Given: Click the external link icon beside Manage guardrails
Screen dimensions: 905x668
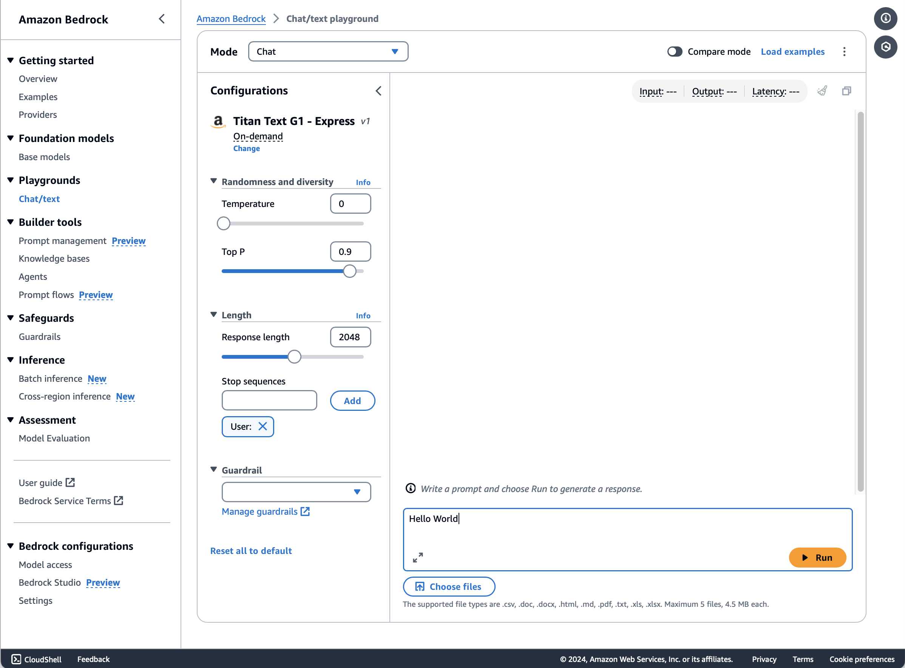Looking at the screenshot, I should [305, 512].
